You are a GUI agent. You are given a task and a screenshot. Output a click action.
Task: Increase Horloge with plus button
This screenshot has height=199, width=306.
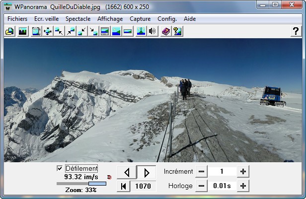pyautogui.click(x=243, y=186)
